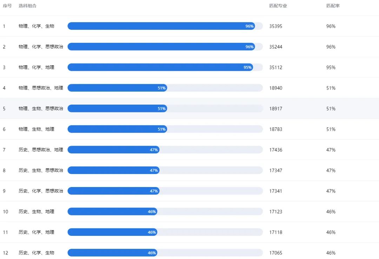The width and height of the screenshot is (379, 259).
Task: Select the 历史、思想政治、地理 combination
Action: point(41,150)
